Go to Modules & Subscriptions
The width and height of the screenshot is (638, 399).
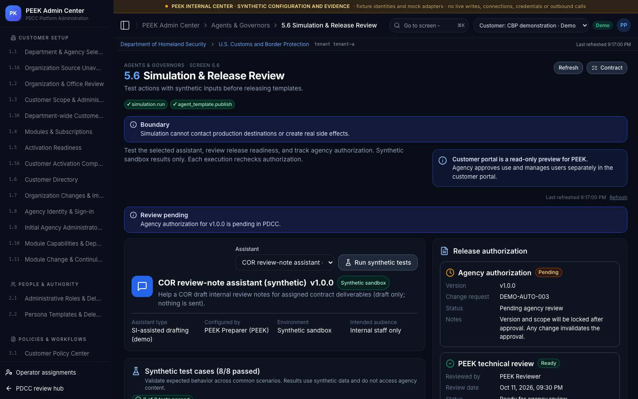tap(57, 132)
